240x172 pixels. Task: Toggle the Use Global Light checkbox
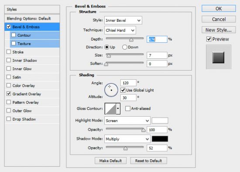123,90
